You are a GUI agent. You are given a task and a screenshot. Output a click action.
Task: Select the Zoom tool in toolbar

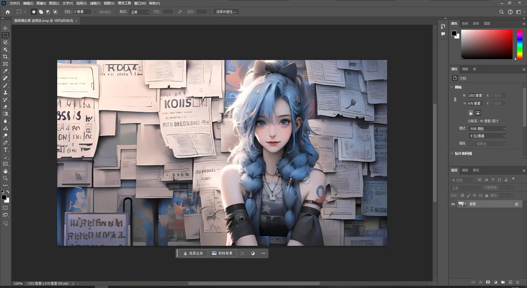coord(5,178)
